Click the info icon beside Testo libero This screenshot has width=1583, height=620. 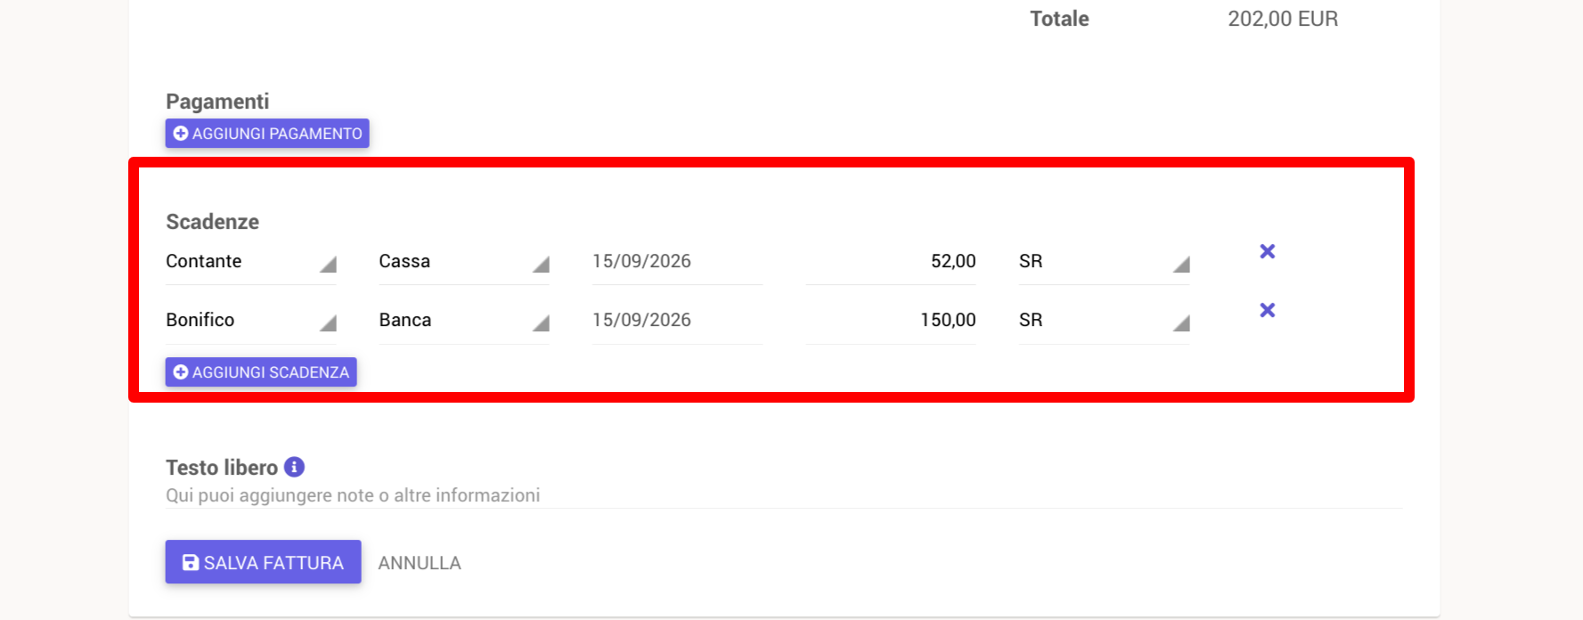(x=294, y=467)
